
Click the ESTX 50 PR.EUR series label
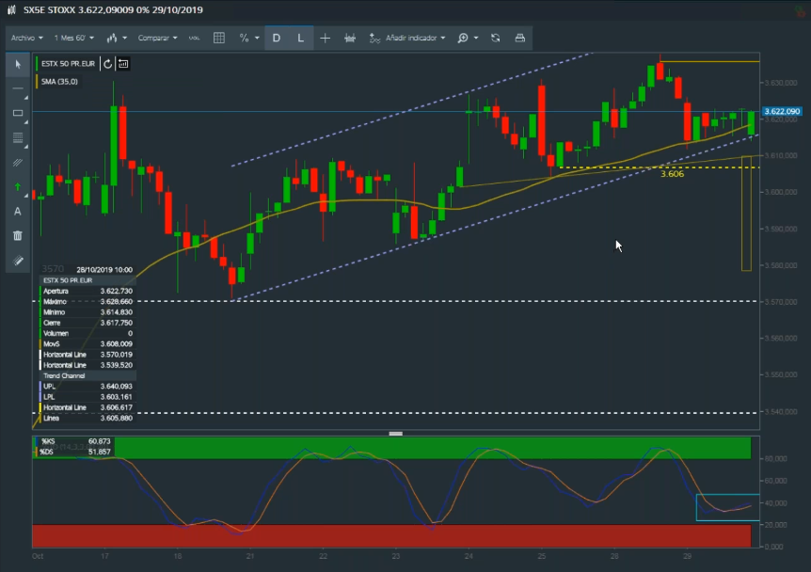point(68,64)
